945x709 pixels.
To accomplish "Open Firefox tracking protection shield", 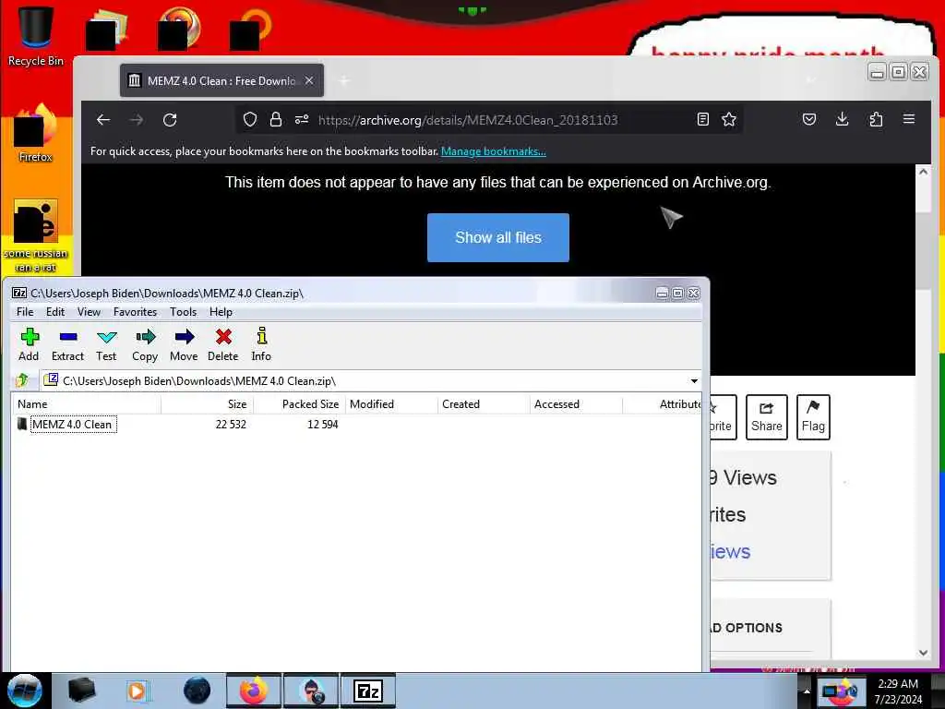I will click(250, 119).
